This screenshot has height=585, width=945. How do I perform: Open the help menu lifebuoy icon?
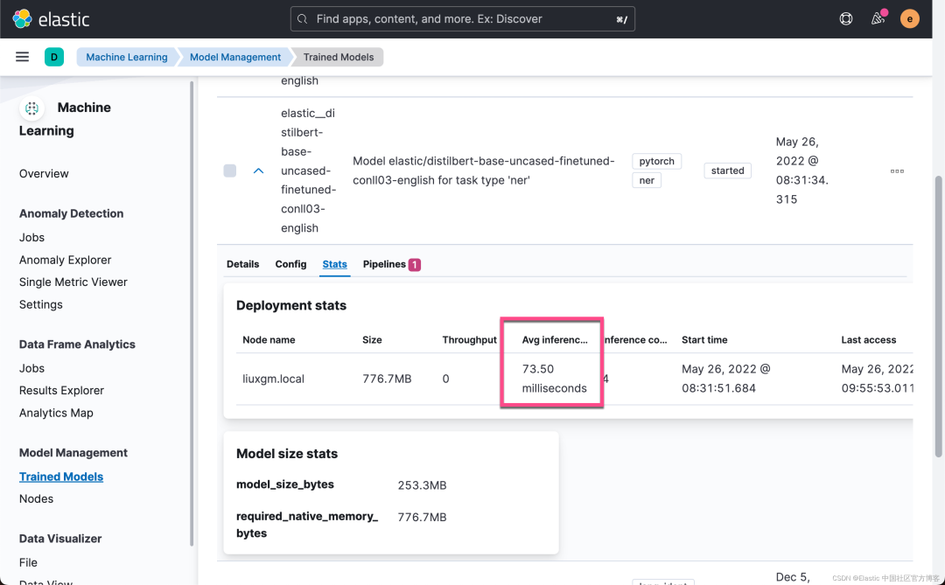click(846, 18)
